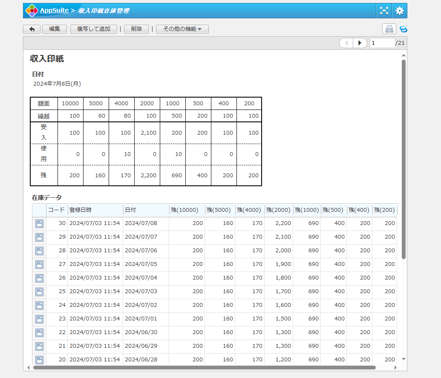This screenshot has height=378, width=441.
Task: Click the blue link icon beside printer
Action: click(x=403, y=29)
